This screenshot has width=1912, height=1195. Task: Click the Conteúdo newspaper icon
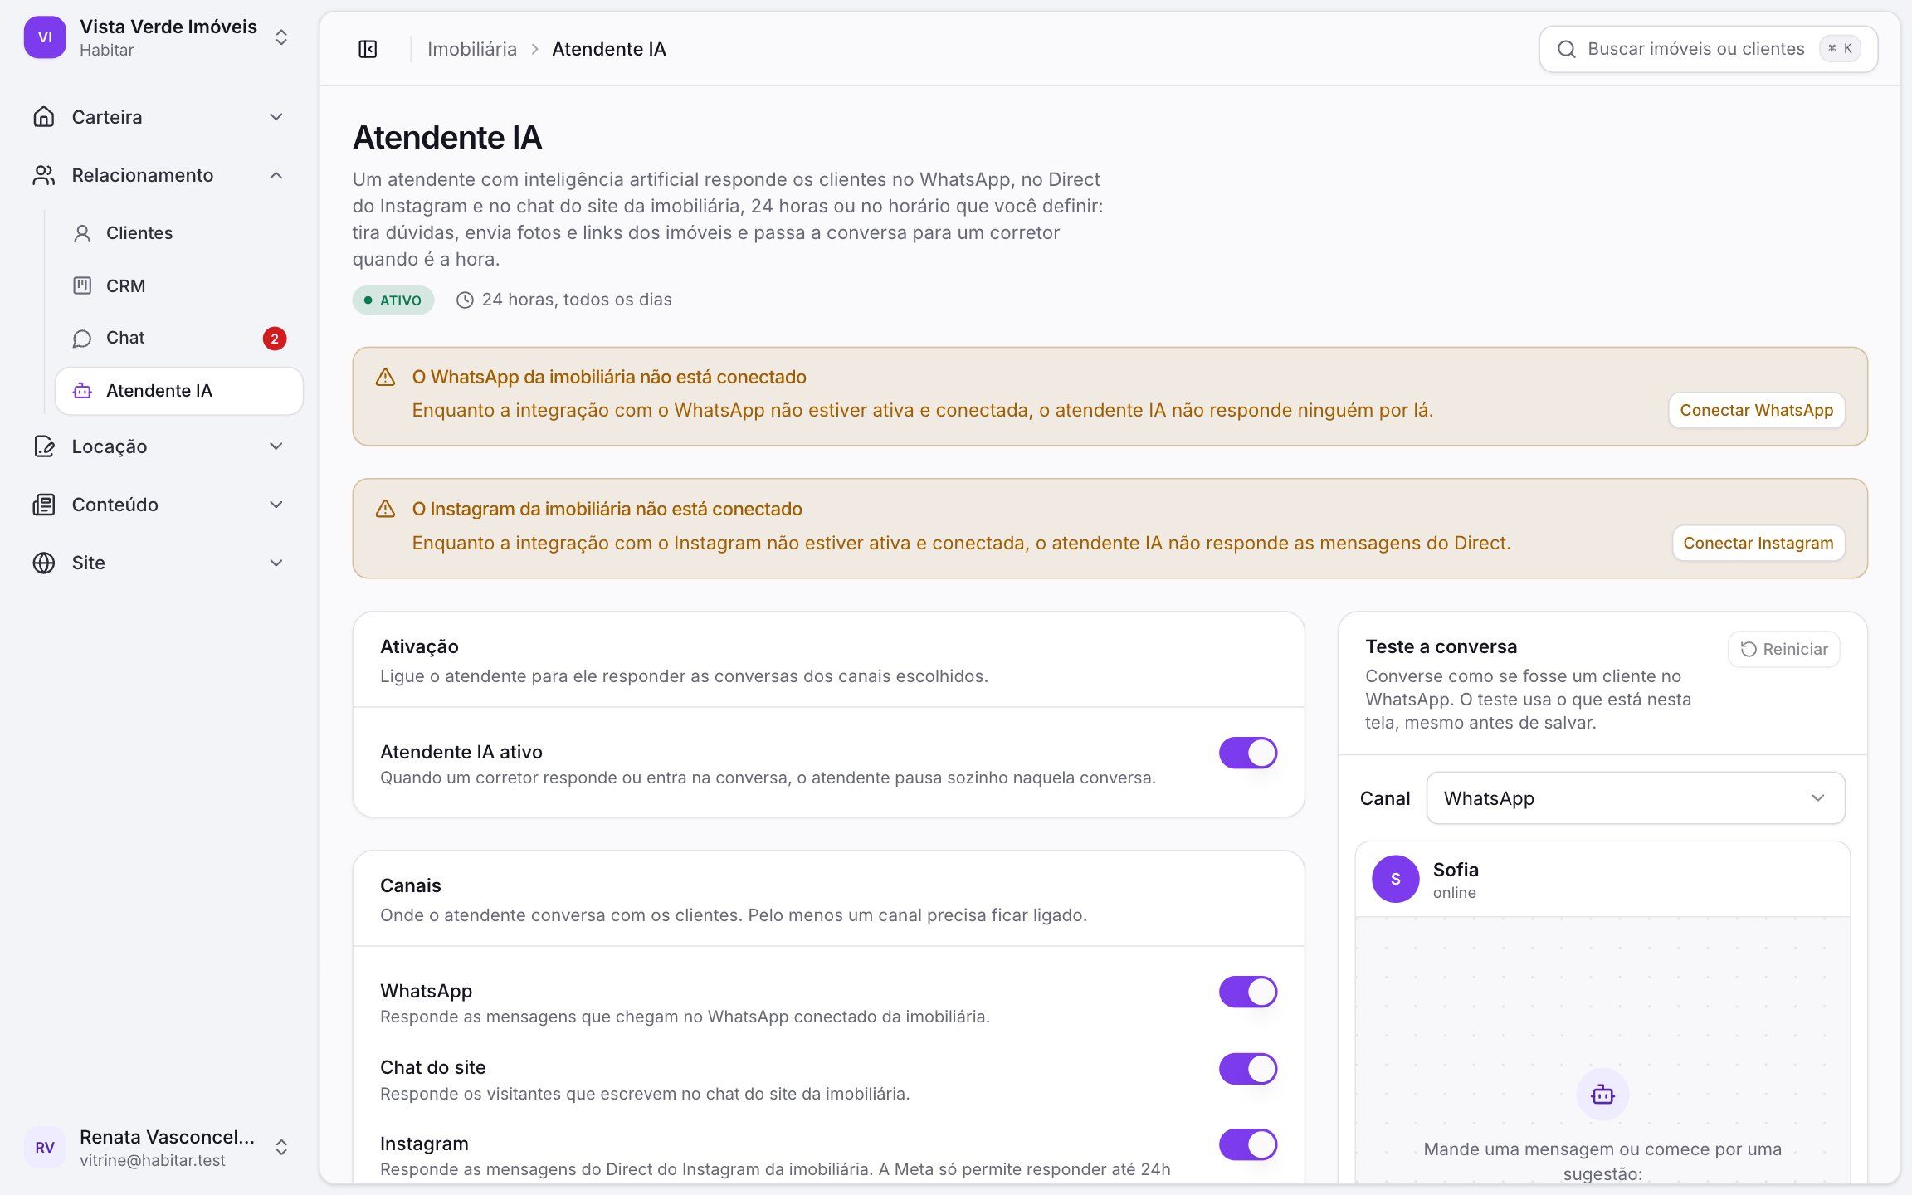click(x=44, y=505)
